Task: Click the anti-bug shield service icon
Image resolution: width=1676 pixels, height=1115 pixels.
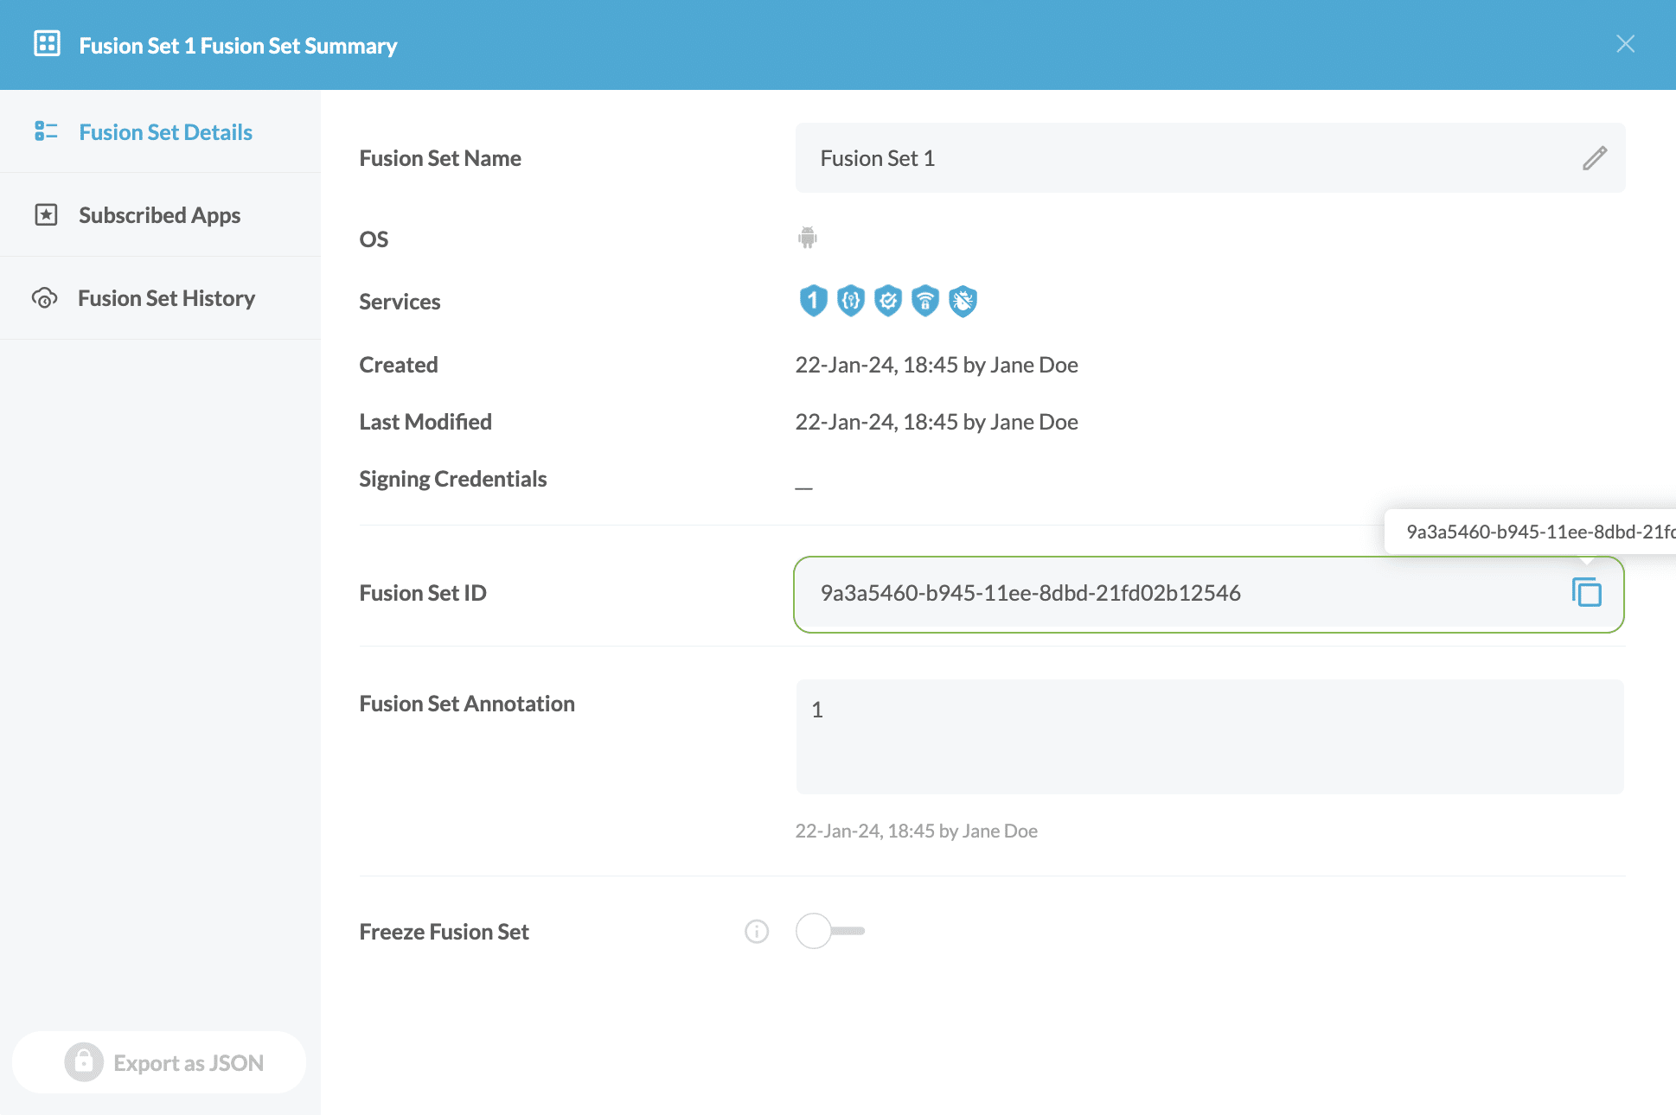Action: 963,301
